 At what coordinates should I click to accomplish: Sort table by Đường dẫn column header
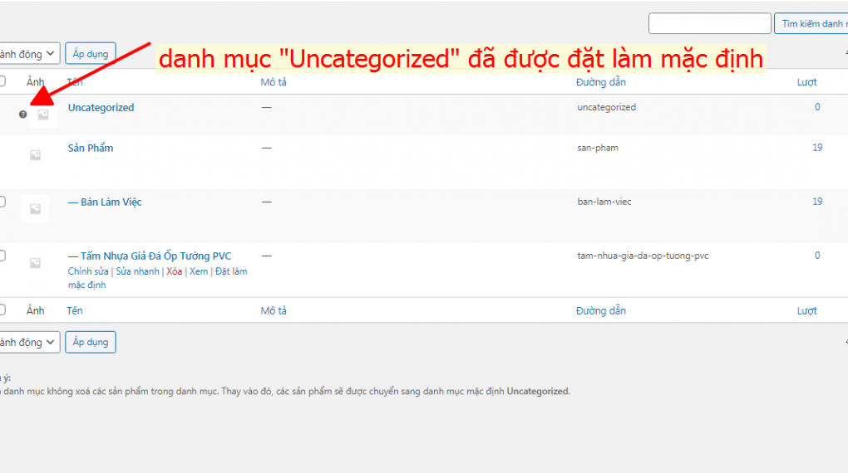tap(600, 82)
